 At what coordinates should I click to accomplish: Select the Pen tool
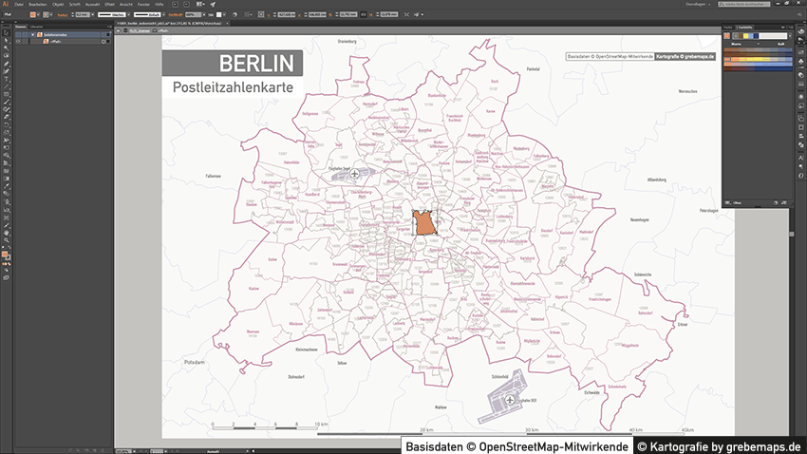point(7,64)
